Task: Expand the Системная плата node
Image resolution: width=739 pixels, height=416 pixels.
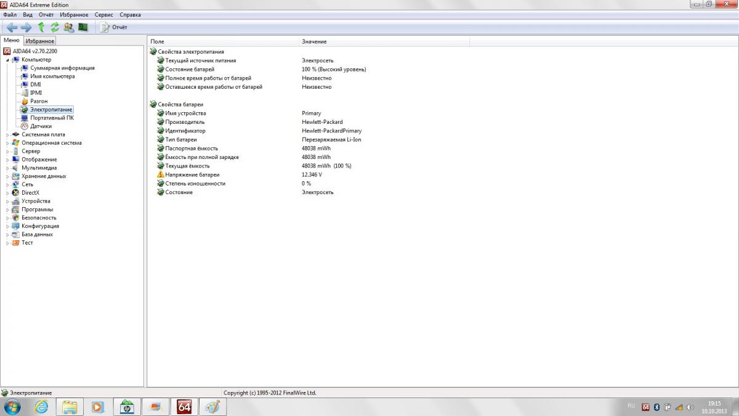Action: (8, 134)
